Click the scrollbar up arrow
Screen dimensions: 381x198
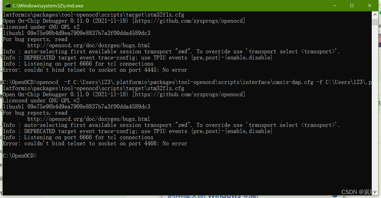pos(375,14)
